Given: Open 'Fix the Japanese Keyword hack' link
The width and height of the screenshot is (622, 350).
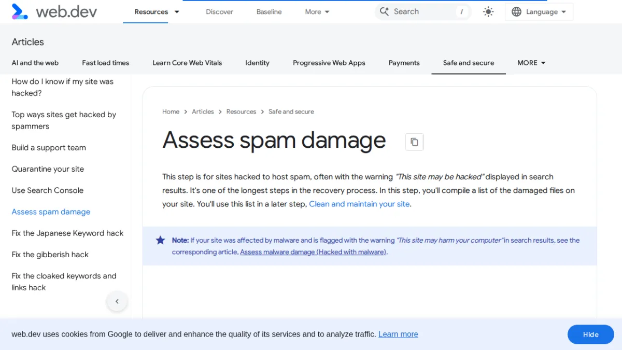Looking at the screenshot, I should (x=67, y=233).
